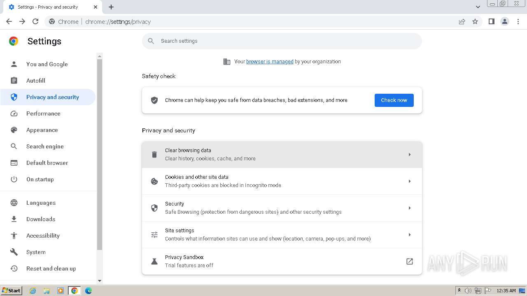Open Downloads settings in sidebar

coord(48,219)
